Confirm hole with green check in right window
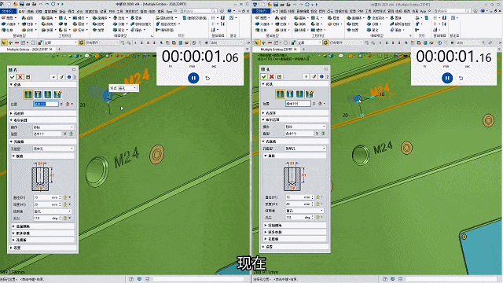This screenshot has height=283, width=503. click(x=264, y=76)
